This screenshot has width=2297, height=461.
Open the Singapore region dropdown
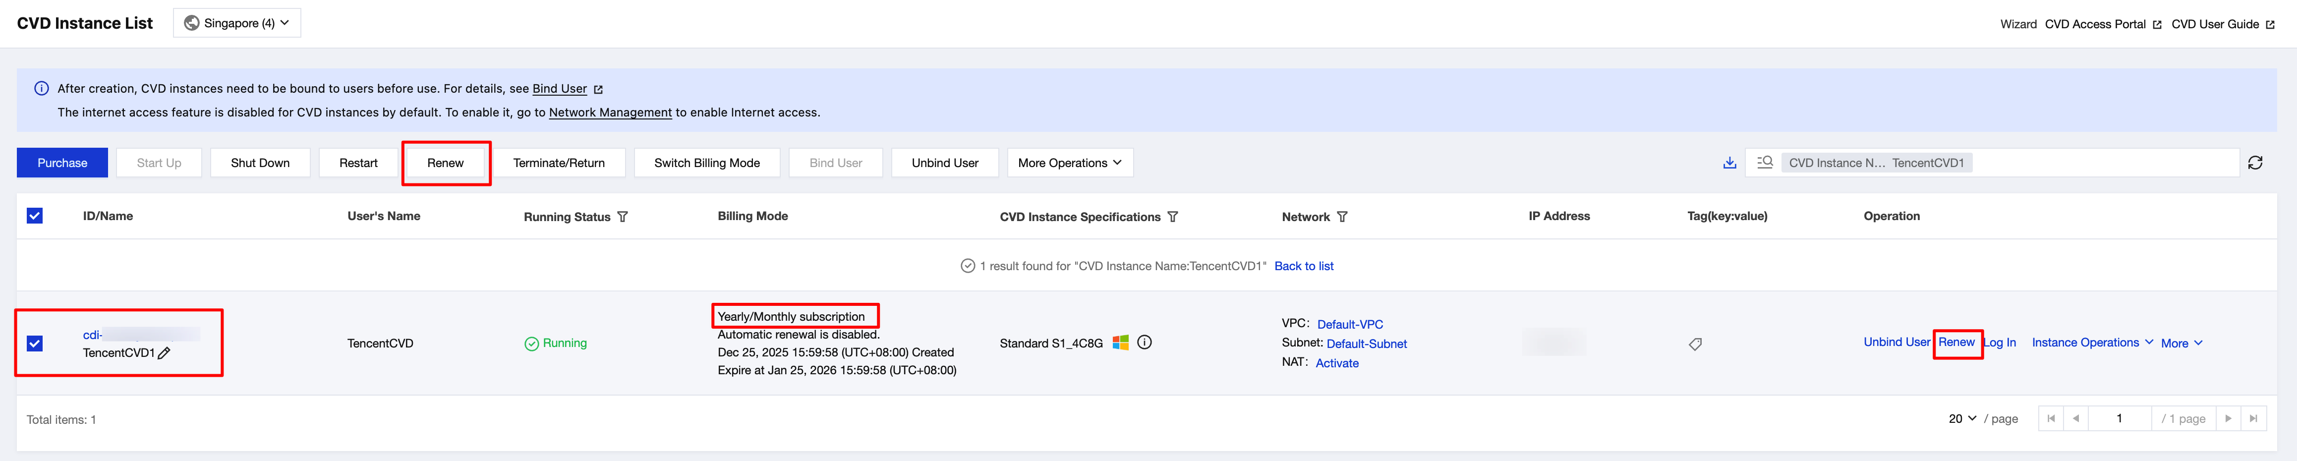click(237, 23)
